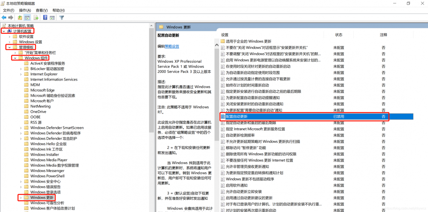The width and height of the screenshot is (428, 212).
Task: Select Windows Defender SmartScreen in the tree
Action: tap(57, 128)
